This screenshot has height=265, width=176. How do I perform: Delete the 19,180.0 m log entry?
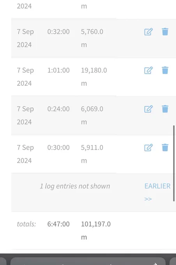[165, 70]
